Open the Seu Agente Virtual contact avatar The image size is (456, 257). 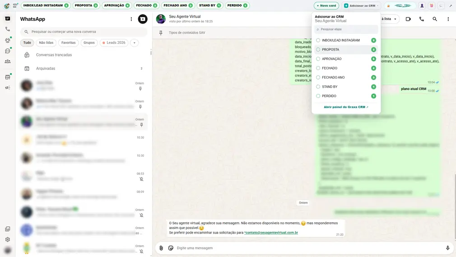(x=161, y=19)
